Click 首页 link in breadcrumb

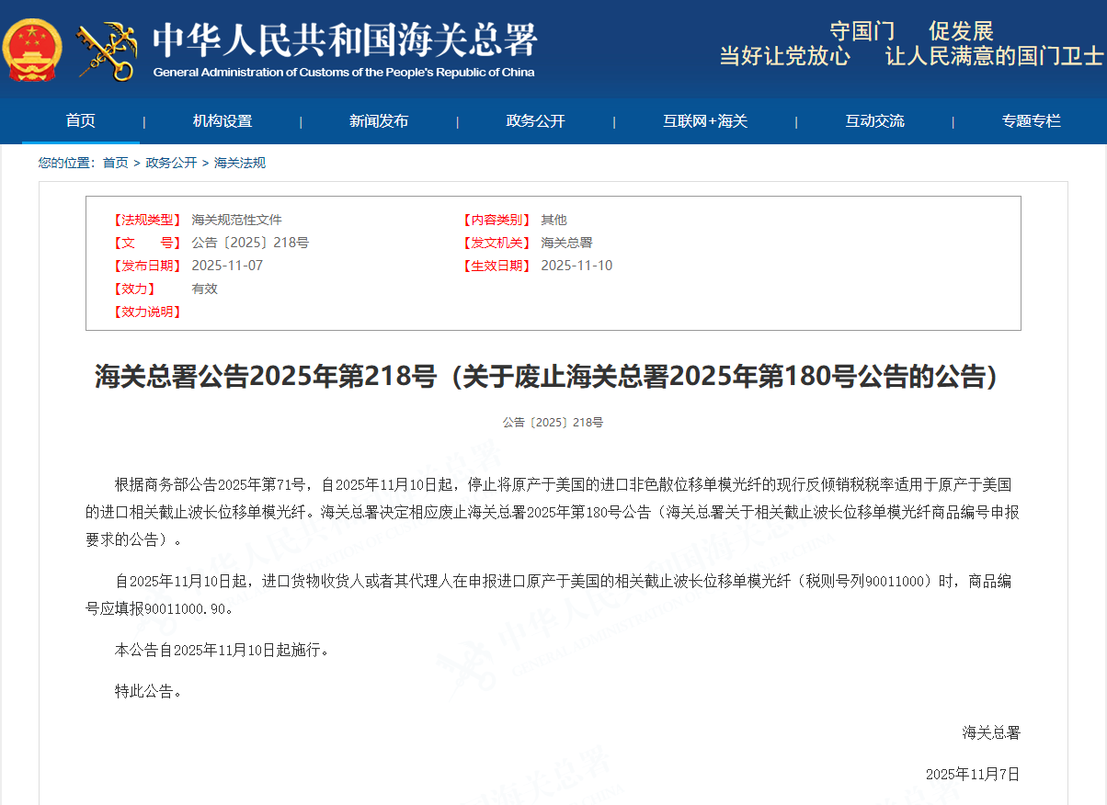coord(115,163)
